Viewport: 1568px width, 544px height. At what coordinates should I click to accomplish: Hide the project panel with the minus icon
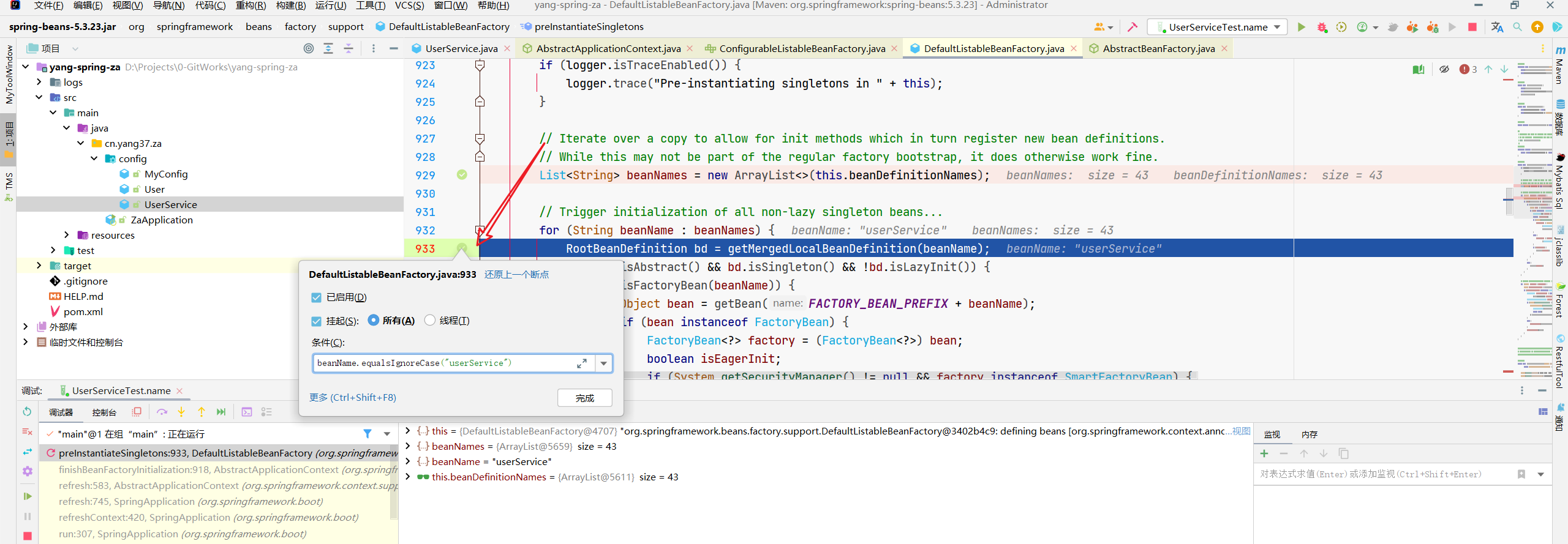394,48
